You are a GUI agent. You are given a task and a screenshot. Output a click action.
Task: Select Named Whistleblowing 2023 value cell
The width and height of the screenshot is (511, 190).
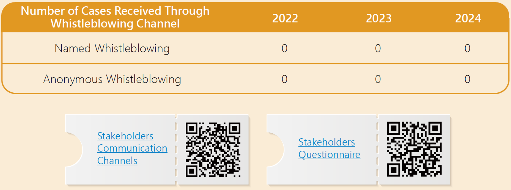click(x=378, y=48)
